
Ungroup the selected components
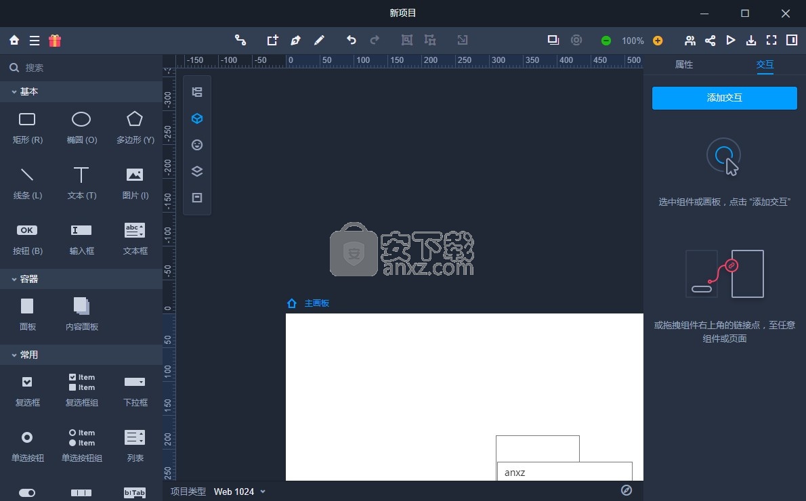coord(430,40)
